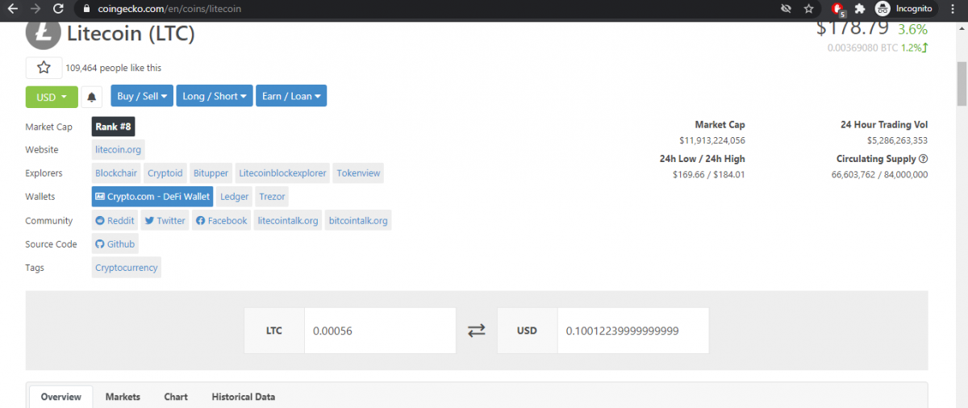Expand the Buy / Sell dropdown
The height and width of the screenshot is (408, 968).
(142, 96)
